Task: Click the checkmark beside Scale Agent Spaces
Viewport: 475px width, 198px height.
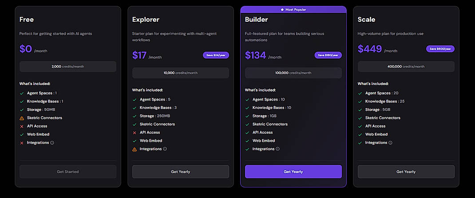Action: pyautogui.click(x=360, y=93)
